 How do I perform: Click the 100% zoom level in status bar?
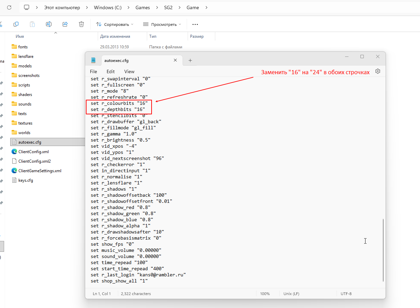pyautogui.click(x=265, y=293)
